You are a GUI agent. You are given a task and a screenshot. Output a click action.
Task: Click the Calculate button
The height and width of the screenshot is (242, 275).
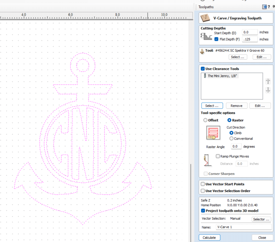click(209, 237)
